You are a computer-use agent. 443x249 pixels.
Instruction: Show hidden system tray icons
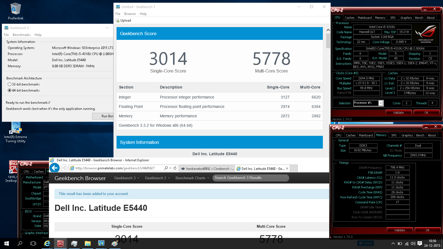[393, 243]
